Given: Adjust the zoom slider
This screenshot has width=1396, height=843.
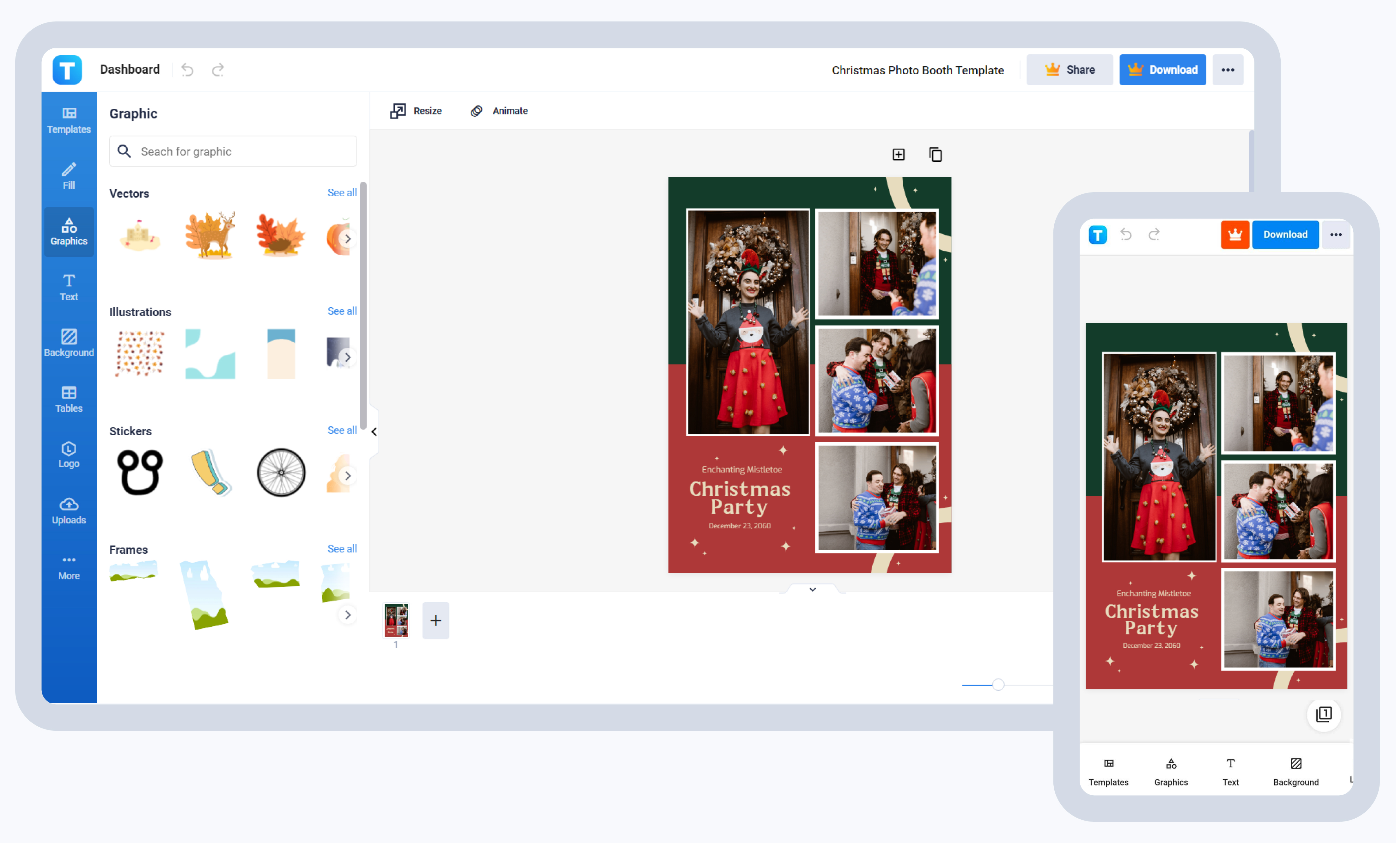Looking at the screenshot, I should [998, 684].
